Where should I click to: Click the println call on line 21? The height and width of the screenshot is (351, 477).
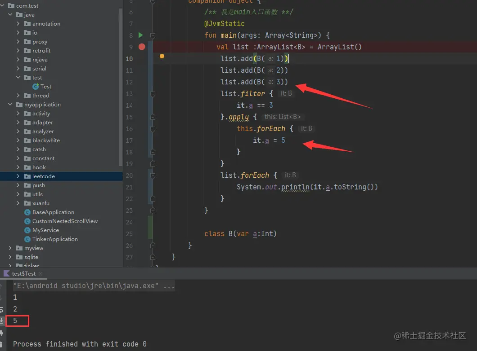(295, 187)
